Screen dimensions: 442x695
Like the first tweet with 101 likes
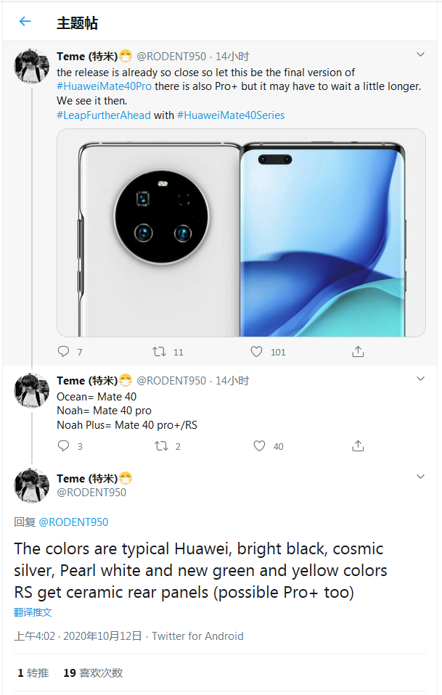pyautogui.click(x=256, y=352)
